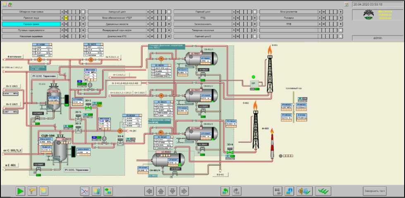Acknowledge alarms with double checkmark icon
Screen dimensions: 405x198
pos(323,191)
